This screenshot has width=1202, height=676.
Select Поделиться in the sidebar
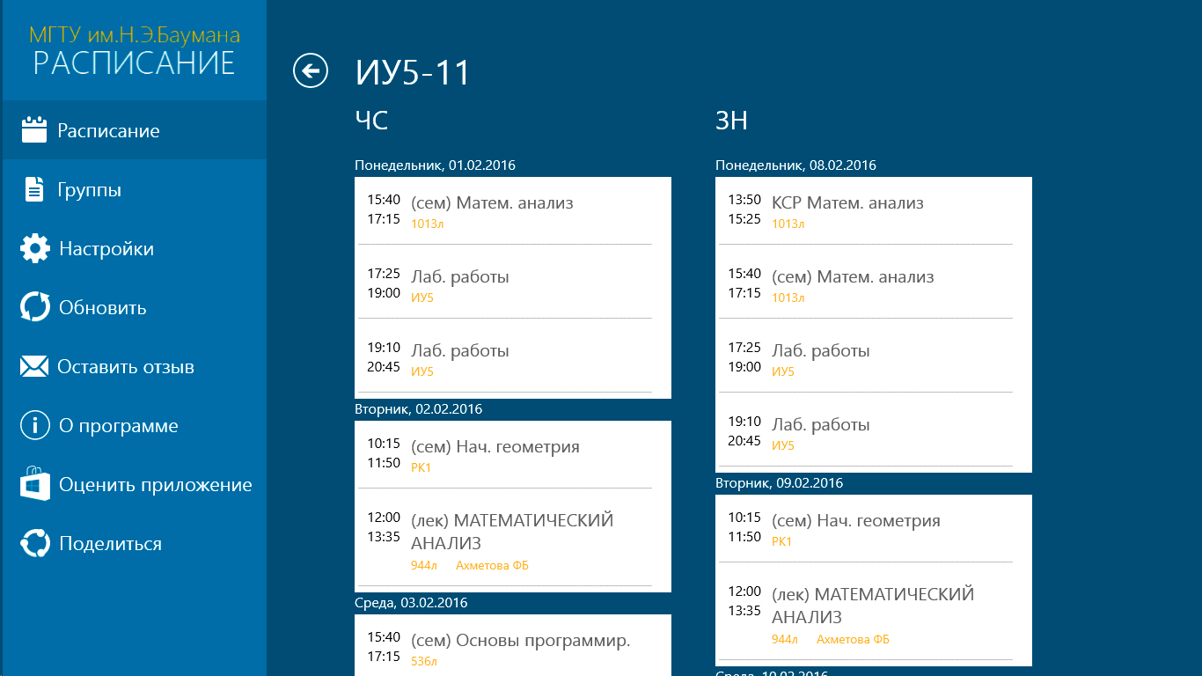tap(134, 543)
